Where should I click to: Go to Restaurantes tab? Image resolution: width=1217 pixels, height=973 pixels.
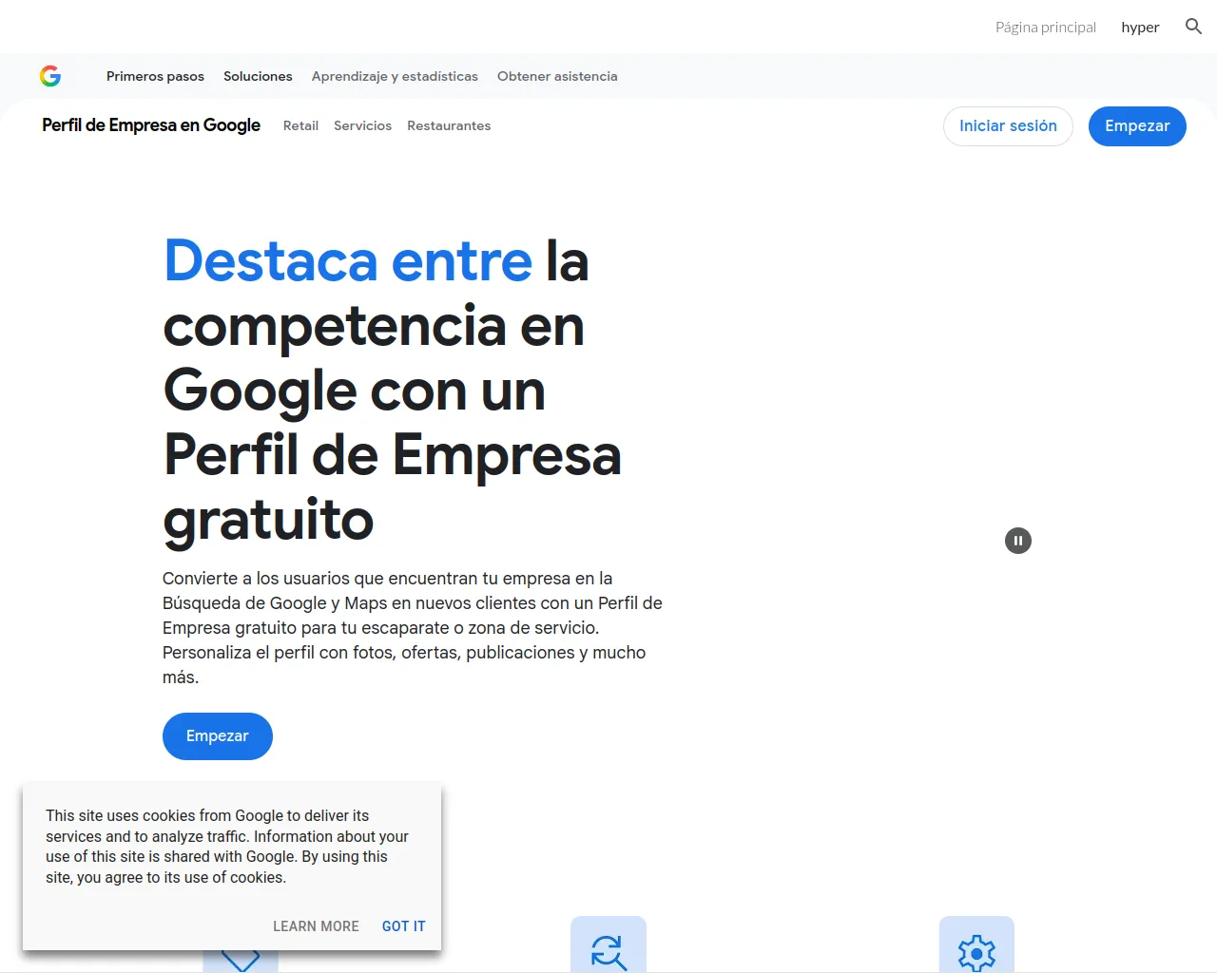449,125
